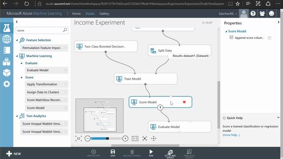Click the zoom in plus button

(125, 138)
